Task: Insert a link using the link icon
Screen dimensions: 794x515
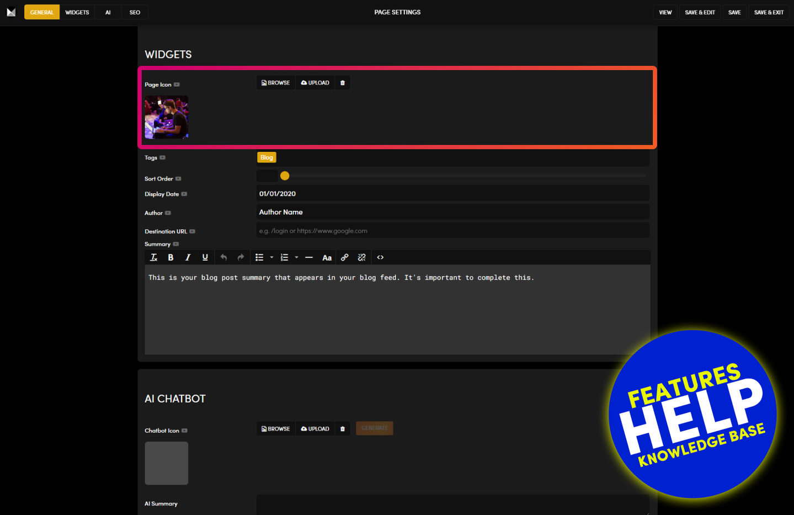Action: tap(344, 257)
